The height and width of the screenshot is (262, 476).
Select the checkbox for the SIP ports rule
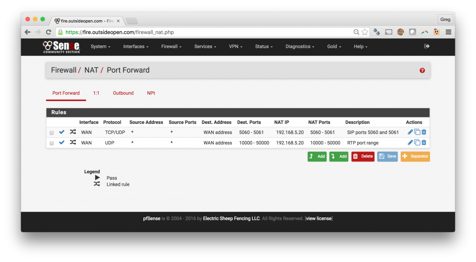(x=52, y=133)
